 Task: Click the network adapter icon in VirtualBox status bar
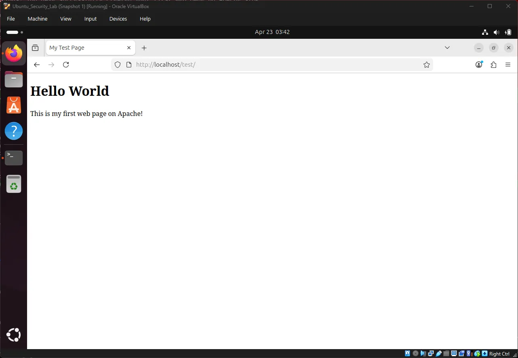coord(431,353)
